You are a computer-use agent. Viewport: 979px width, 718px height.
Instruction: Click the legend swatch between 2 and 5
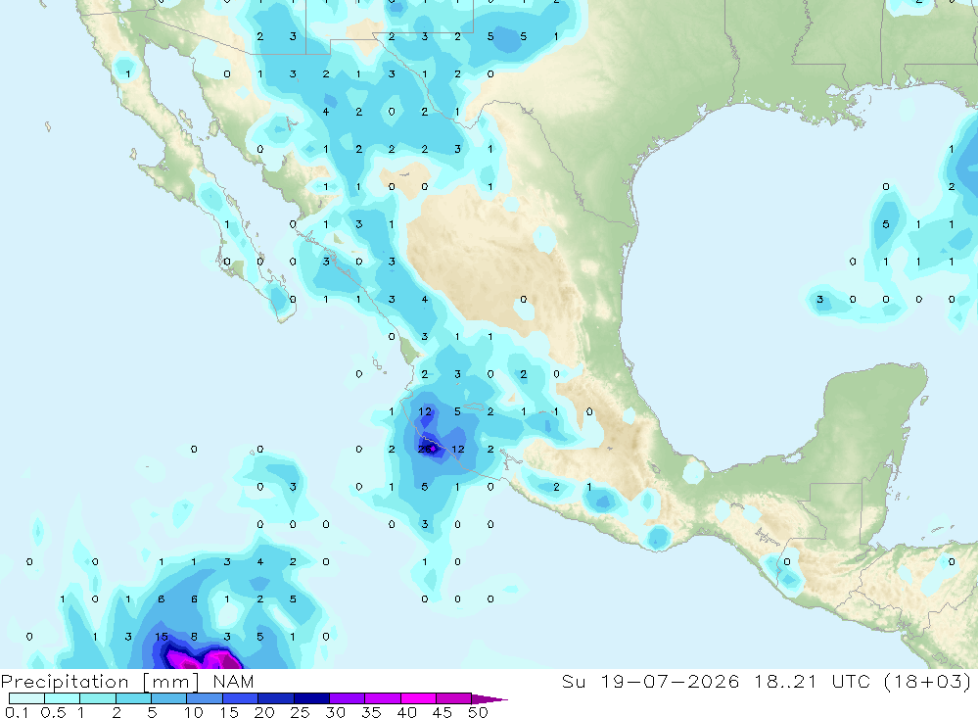click(133, 698)
